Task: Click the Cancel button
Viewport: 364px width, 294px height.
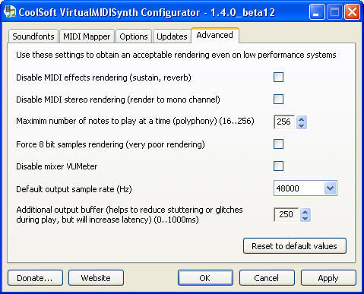Action: pos(267,278)
